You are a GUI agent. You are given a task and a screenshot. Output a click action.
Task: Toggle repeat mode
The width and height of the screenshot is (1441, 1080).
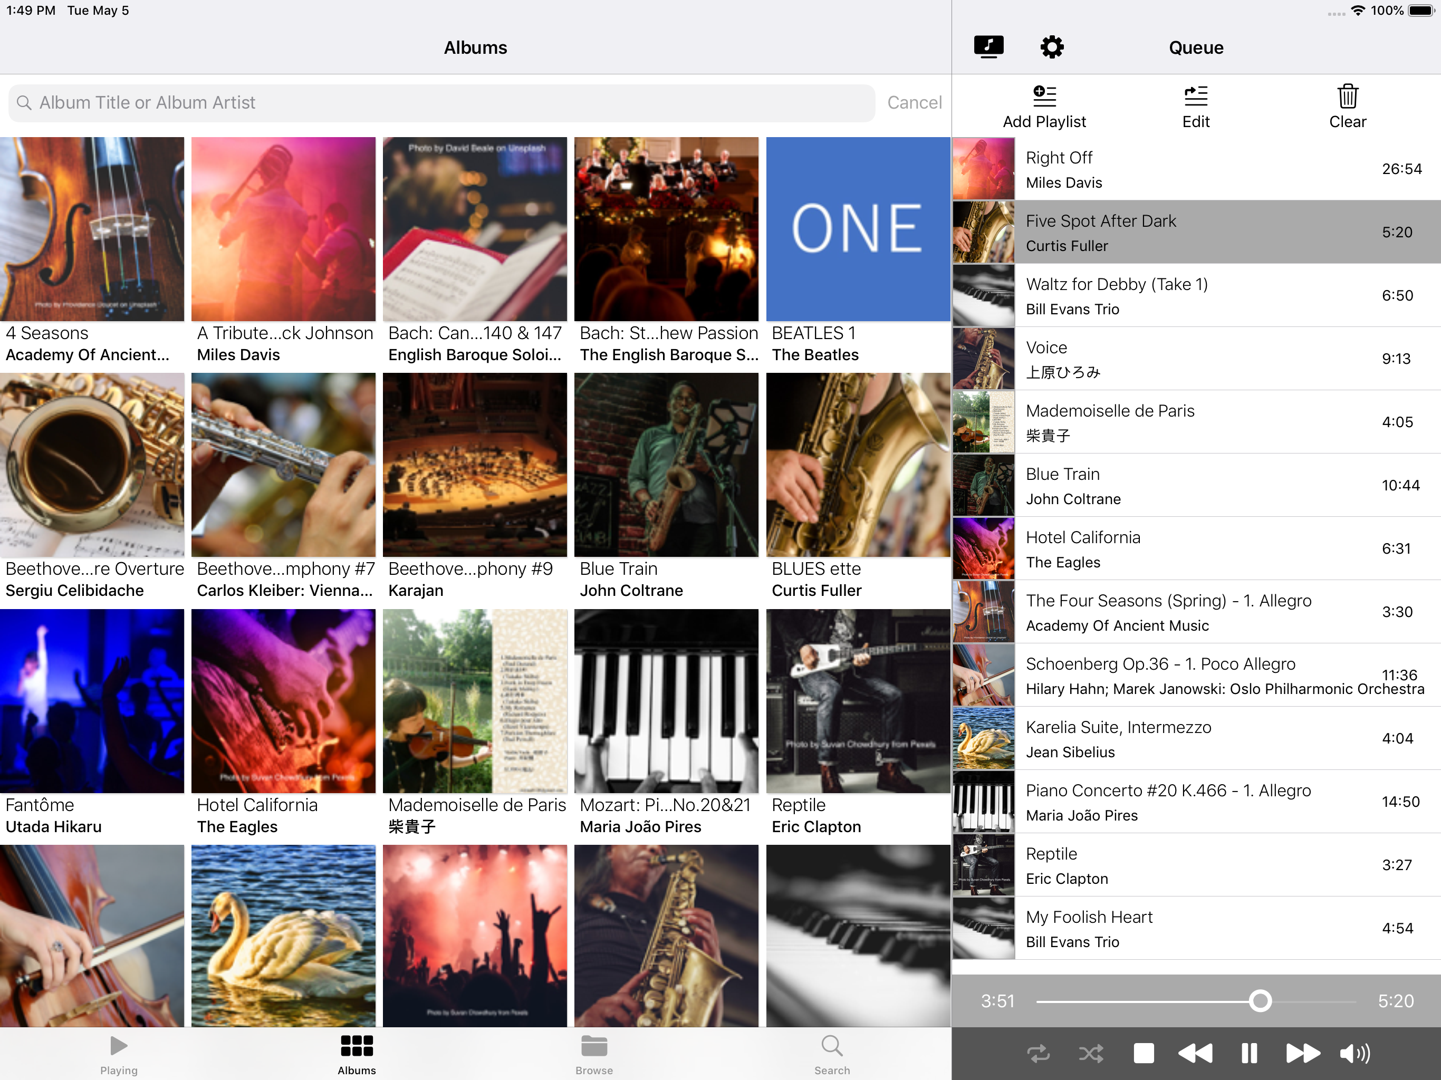(1039, 1053)
